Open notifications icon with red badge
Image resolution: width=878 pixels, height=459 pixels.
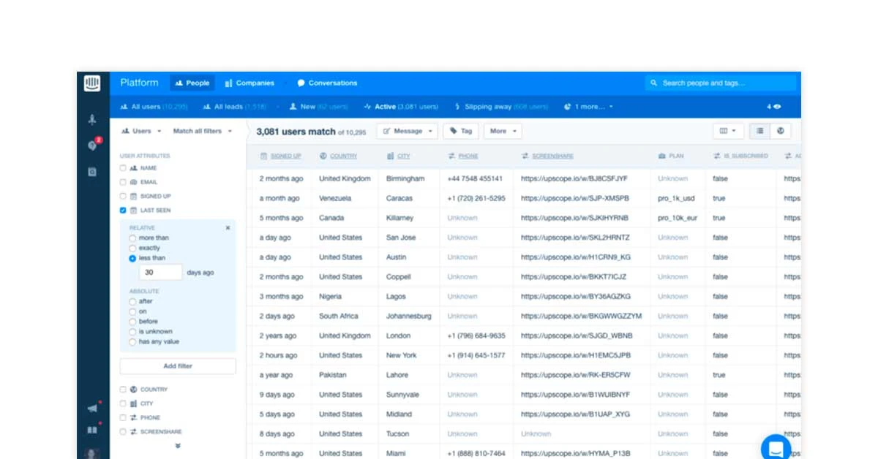[92, 146]
